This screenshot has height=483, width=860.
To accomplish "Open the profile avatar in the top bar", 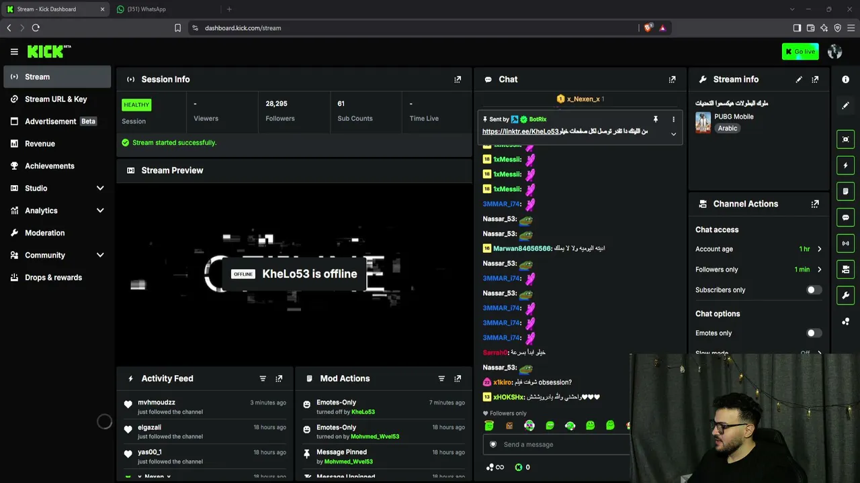I will pos(835,52).
